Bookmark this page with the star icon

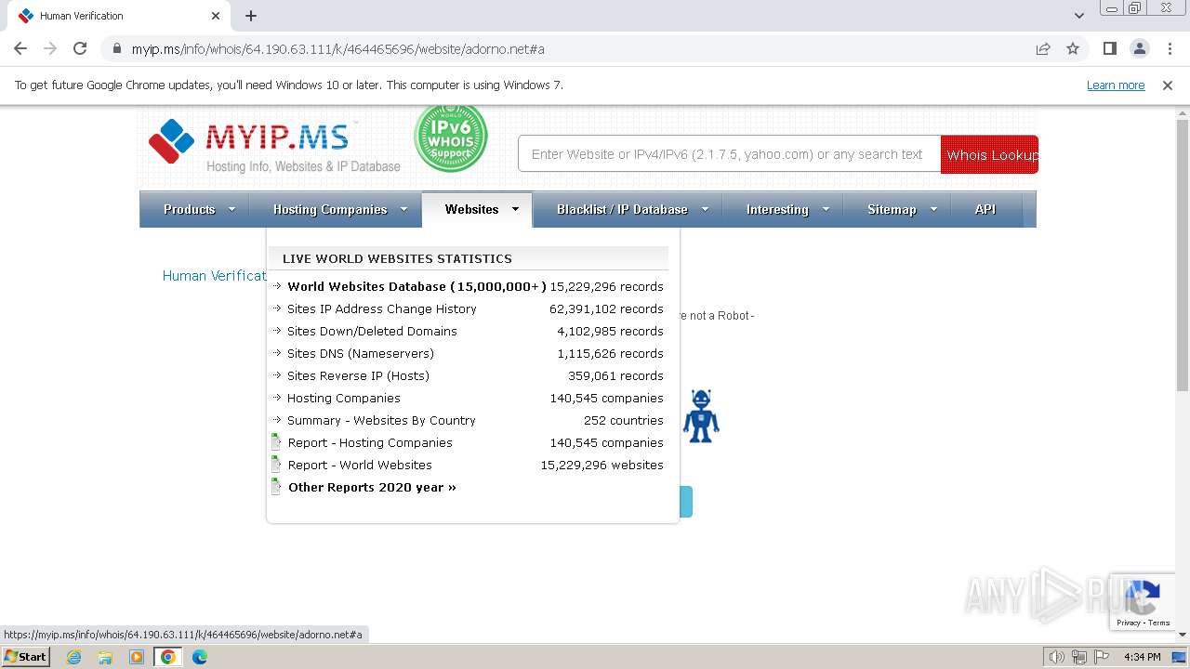tap(1073, 48)
